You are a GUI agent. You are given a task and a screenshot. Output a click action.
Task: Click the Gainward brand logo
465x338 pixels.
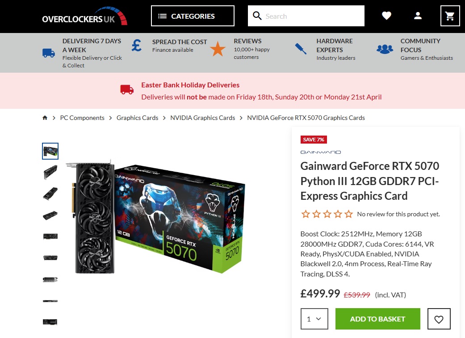(321, 152)
